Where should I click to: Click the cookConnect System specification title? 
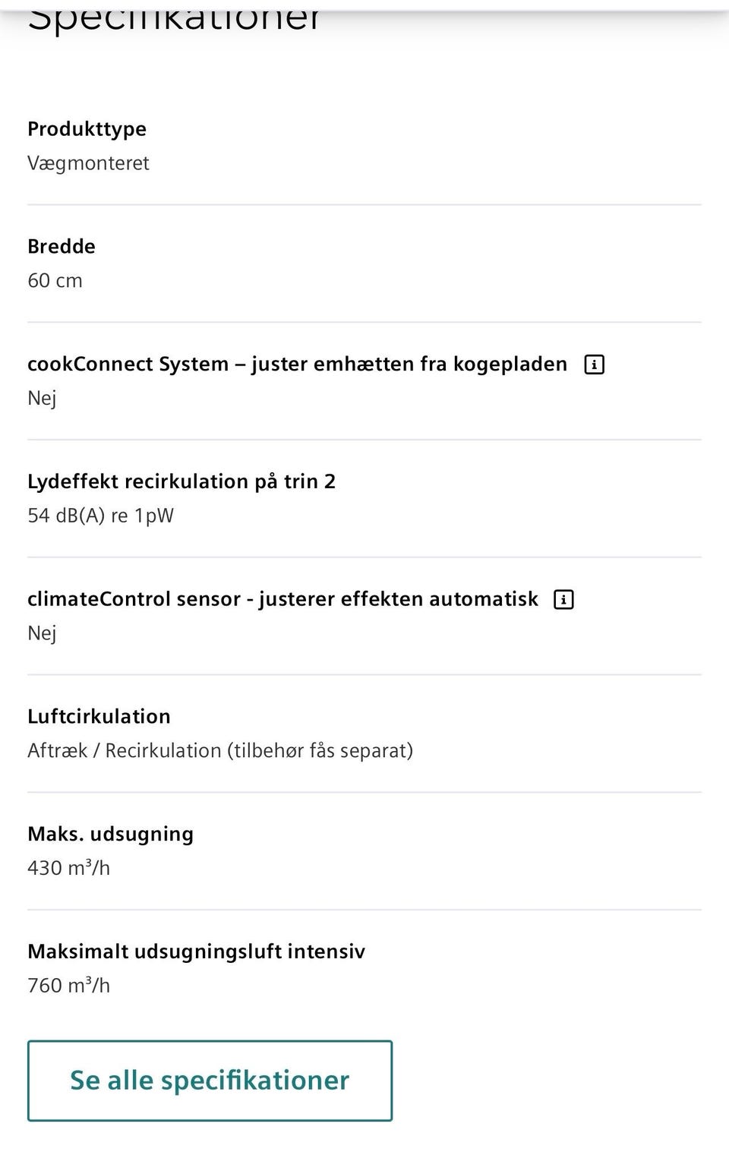tap(297, 364)
